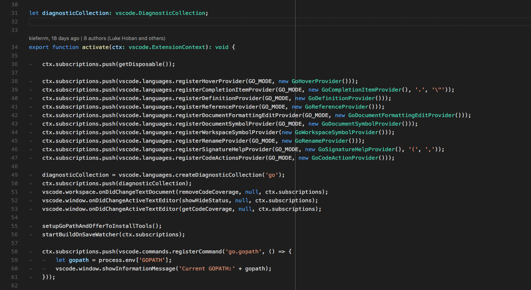Click 'diagnosticCollection' on line 31
This screenshot has width=531, height=290.
(x=75, y=13)
